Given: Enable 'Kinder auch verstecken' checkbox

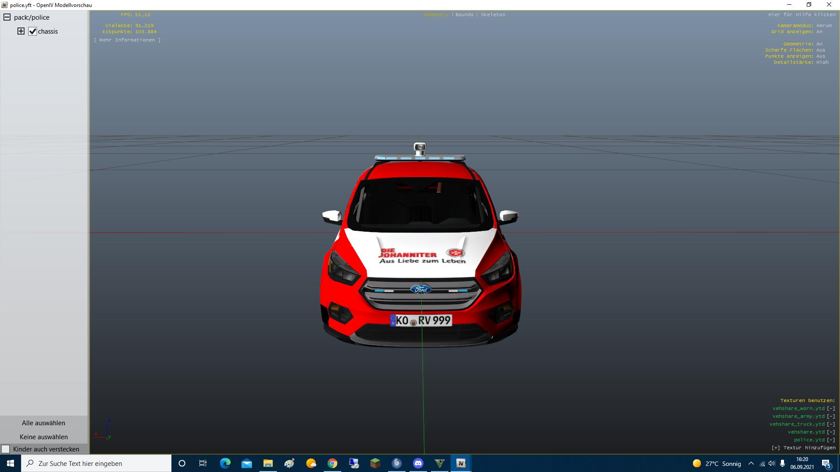Looking at the screenshot, I should tap(6, 449).
